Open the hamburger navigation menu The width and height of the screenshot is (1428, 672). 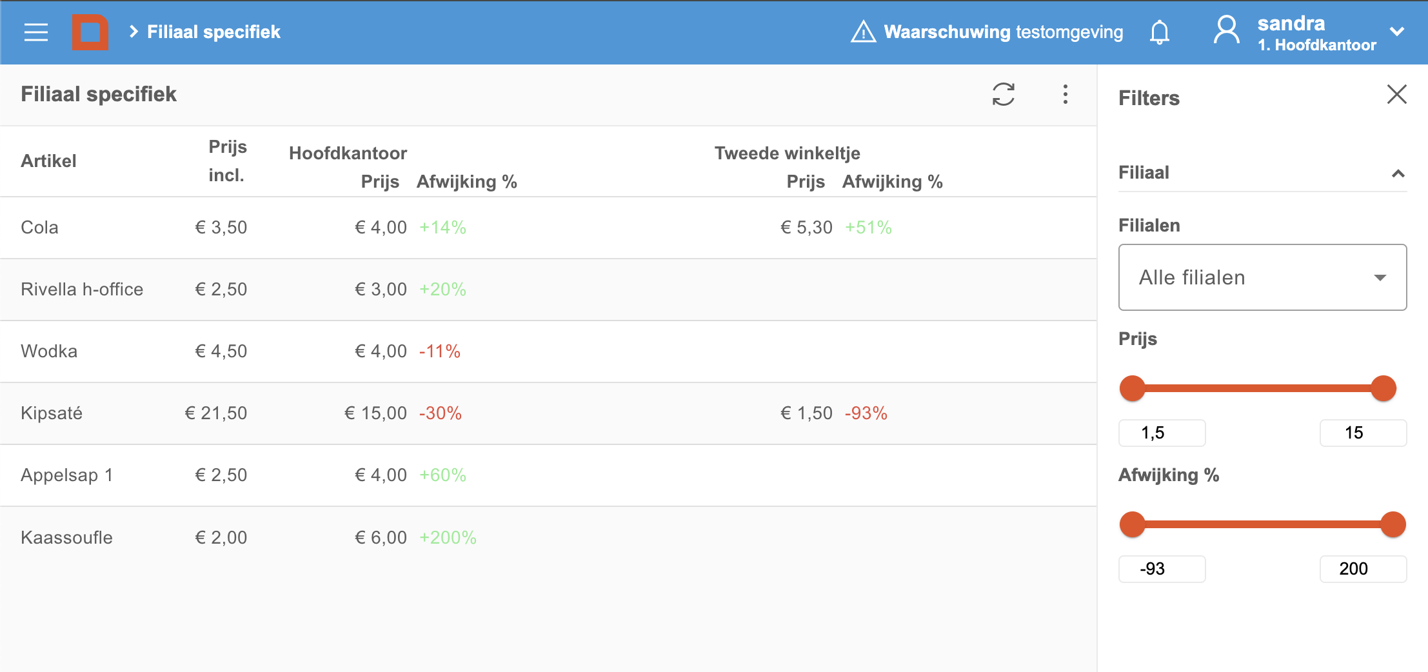pos(36,32)
